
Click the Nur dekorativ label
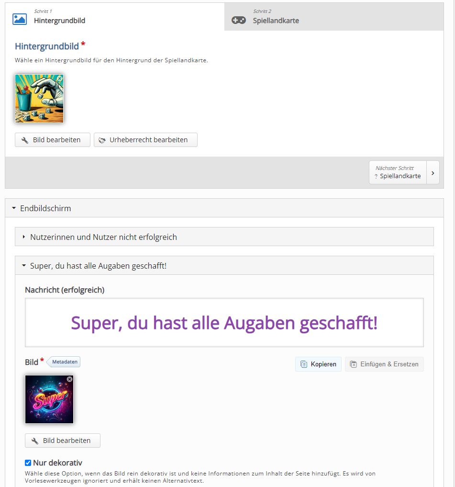pos(57,463)
